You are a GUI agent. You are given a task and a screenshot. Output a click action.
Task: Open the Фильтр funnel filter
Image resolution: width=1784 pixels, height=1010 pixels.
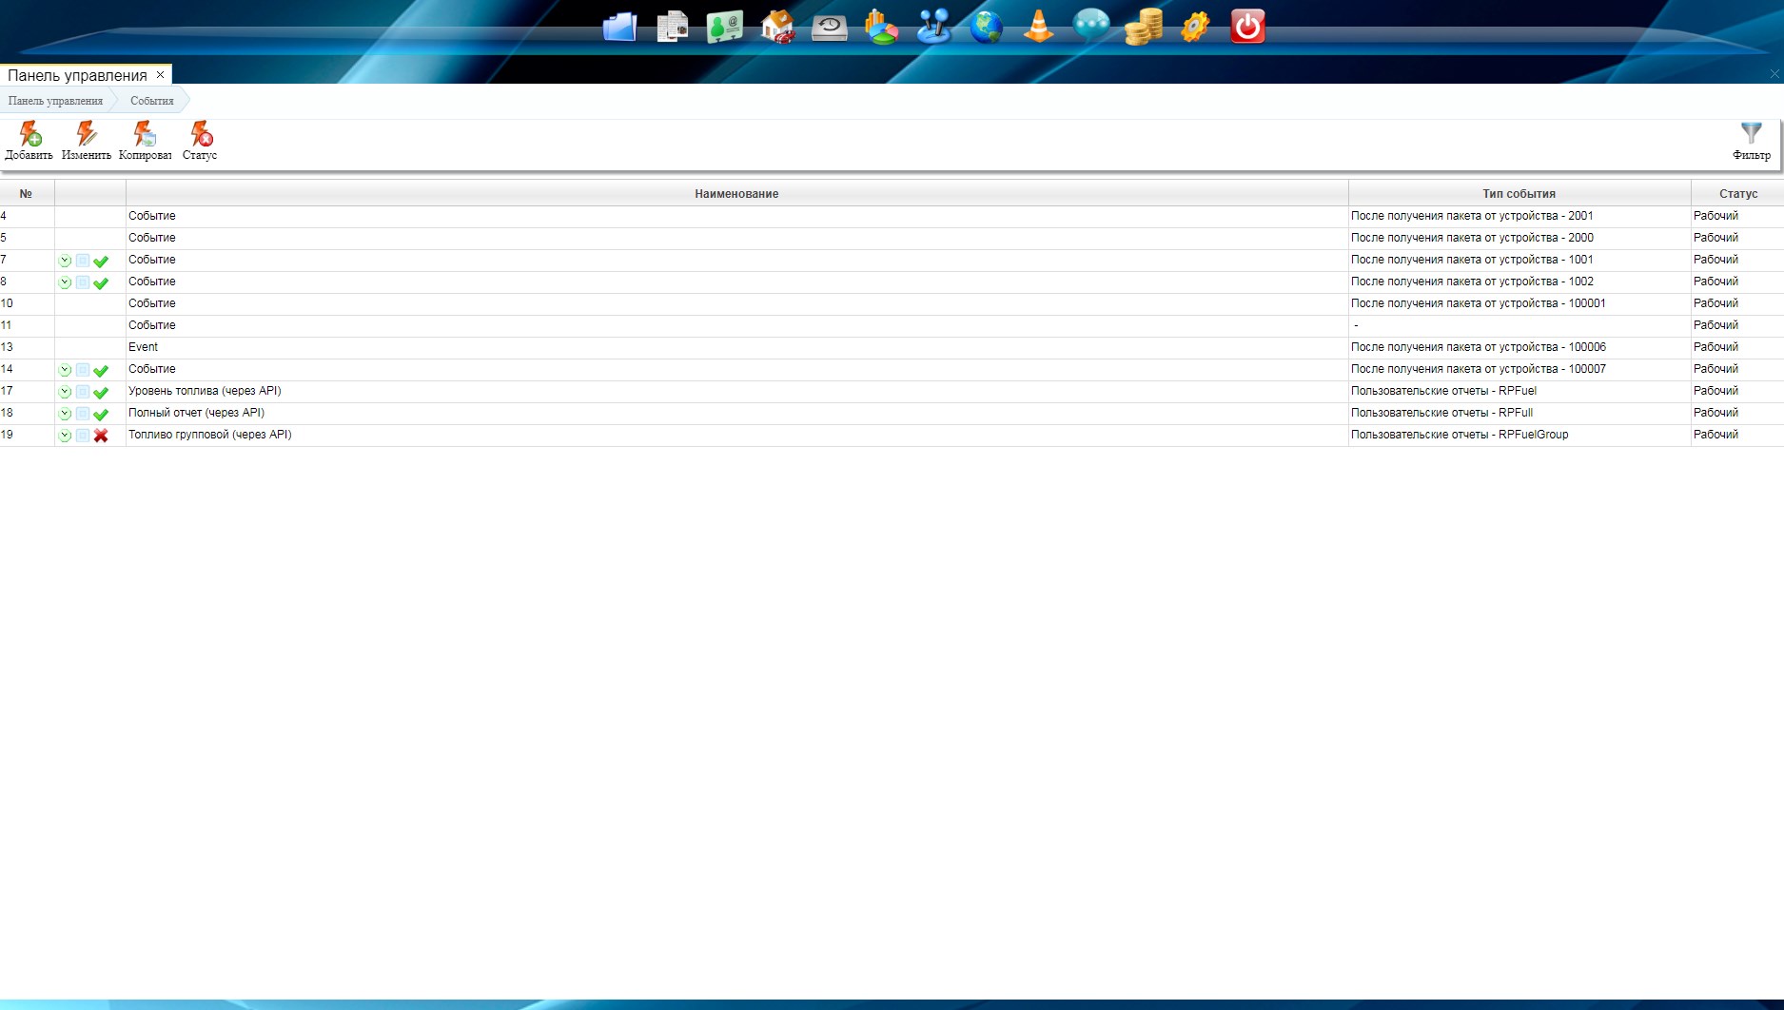point(1751,141)
